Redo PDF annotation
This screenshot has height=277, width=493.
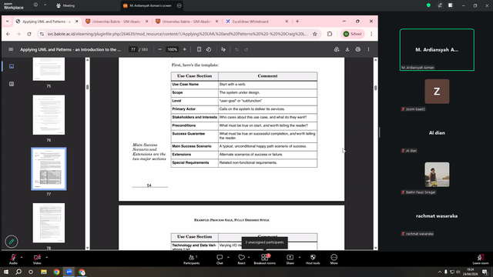pos(246,49)
